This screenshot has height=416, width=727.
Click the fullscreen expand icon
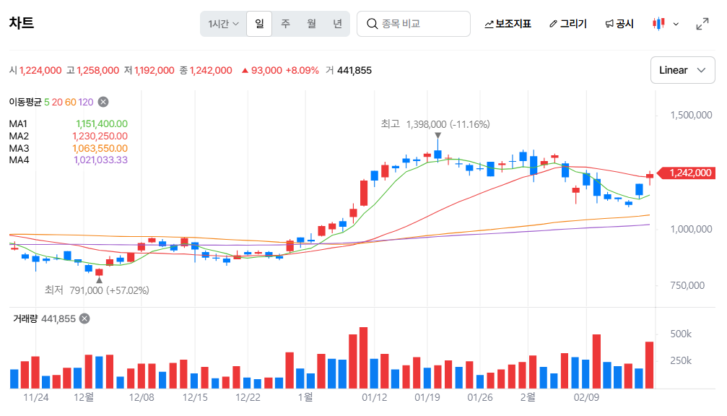[x=702, y=24]
